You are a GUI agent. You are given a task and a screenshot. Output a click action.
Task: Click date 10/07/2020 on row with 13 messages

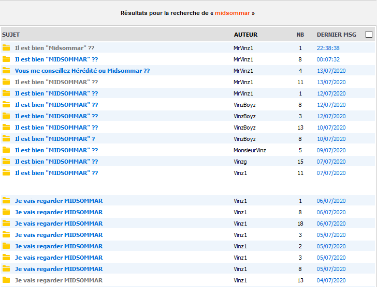point(331,127)
